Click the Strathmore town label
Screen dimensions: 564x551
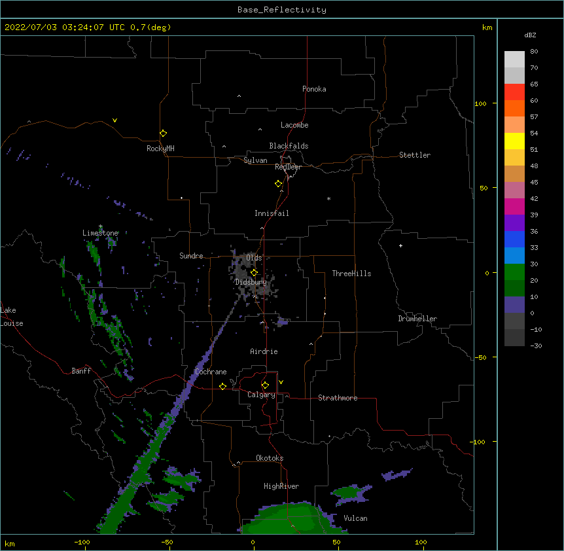(338, 398)
